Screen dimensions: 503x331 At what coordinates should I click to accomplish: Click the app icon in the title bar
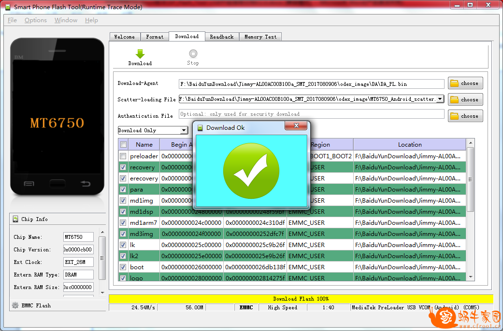pyautogui.click(x=8, y=7)
